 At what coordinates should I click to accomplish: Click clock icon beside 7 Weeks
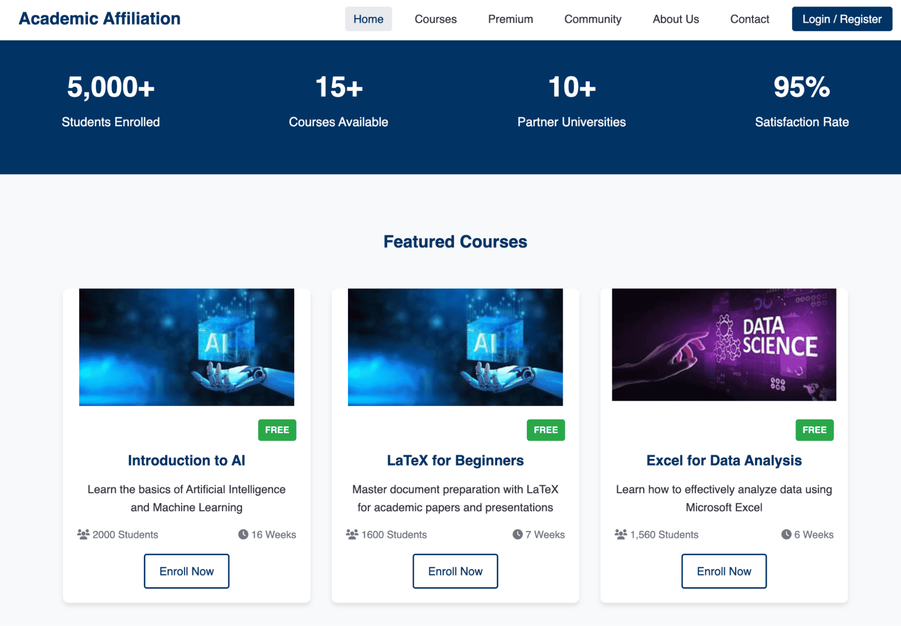tap(517, 534)
